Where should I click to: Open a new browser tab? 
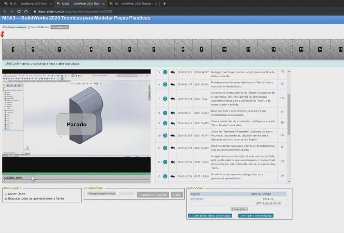click(165, 4)
